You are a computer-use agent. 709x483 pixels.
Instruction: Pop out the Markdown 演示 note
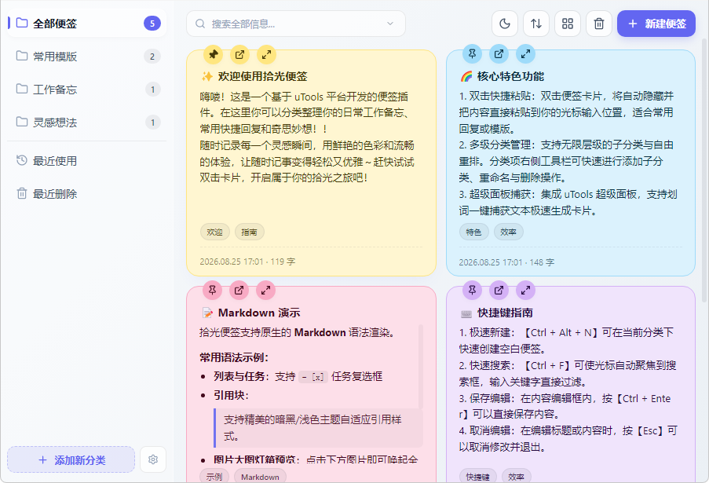(239, 291)
